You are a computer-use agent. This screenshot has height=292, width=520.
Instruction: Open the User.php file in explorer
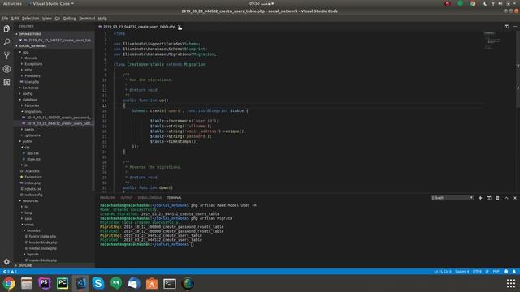[x=32, y=82]
